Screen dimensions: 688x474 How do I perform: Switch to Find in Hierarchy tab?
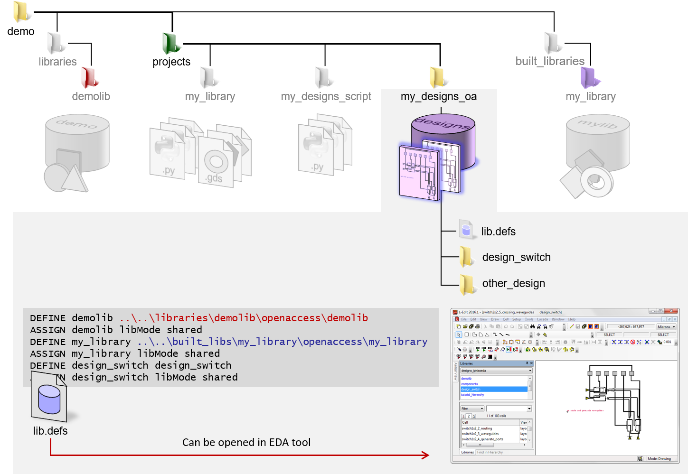coord(490,452)
